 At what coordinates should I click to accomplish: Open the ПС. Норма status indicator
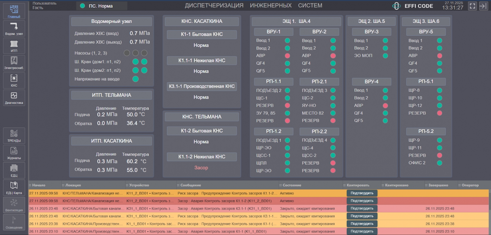tap(102, 6)
